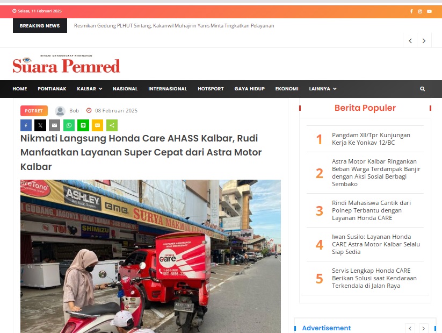Click the Potret category tag
The image size is (442, 333).
pyautogui.click(x=34, y=111)
